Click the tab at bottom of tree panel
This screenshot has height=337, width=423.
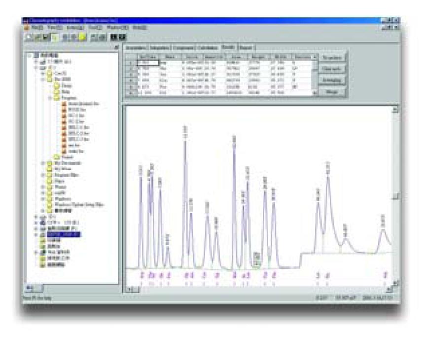34,288
